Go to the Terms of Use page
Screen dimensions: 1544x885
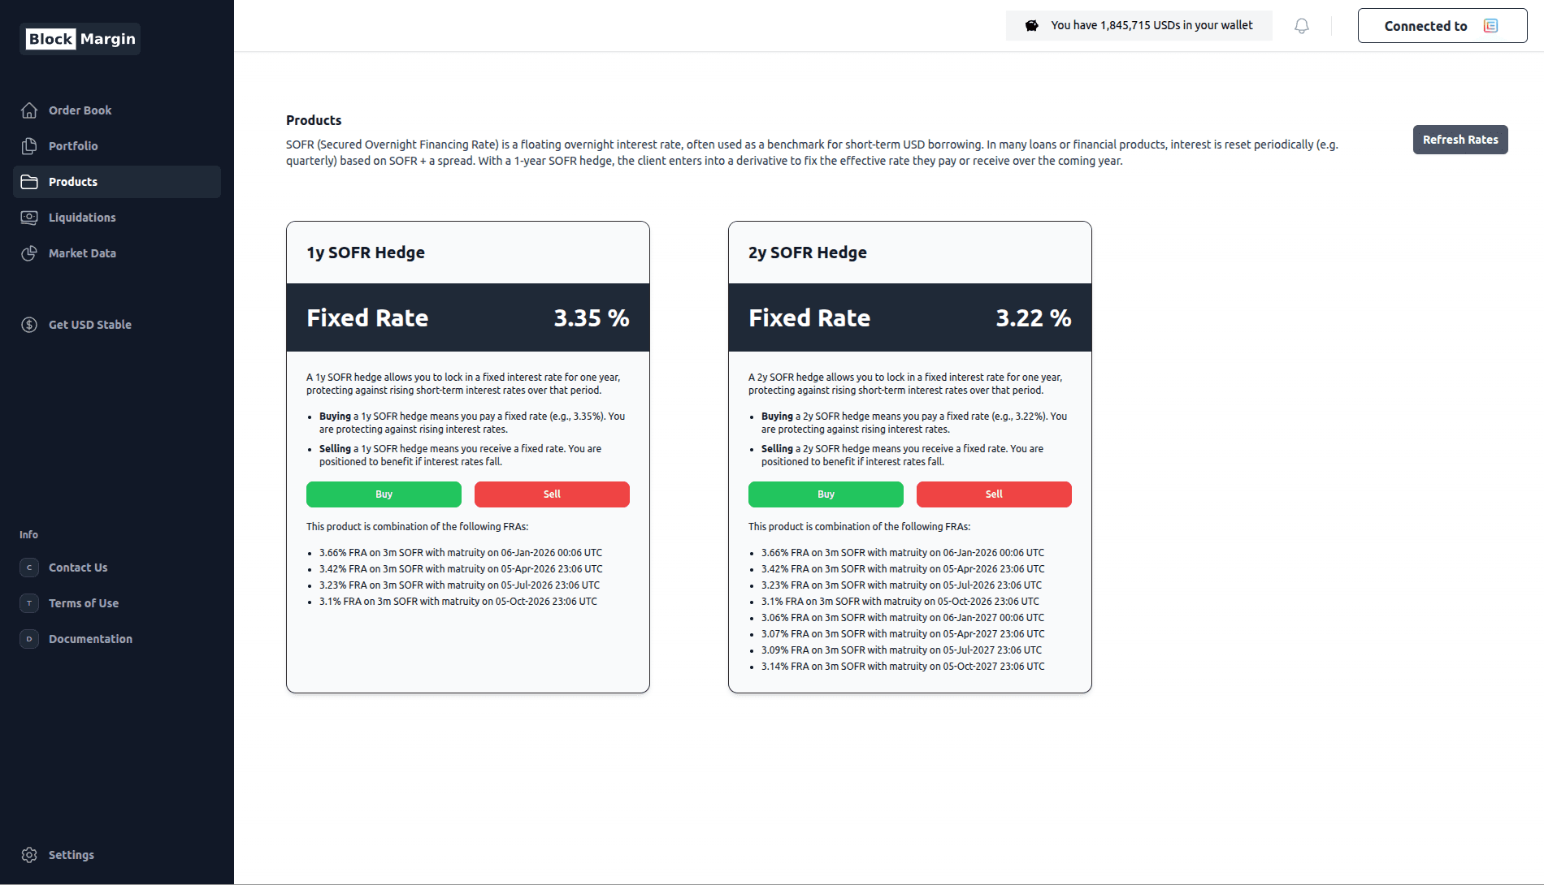pos(84,603)
